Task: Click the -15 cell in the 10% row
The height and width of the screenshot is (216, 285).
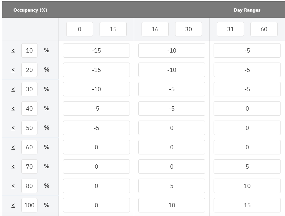Action: coord(96,51)
